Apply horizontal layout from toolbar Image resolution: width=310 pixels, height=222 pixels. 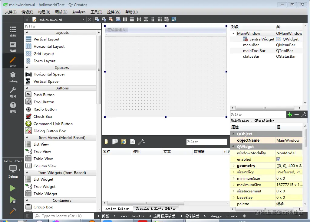point(125,19)
